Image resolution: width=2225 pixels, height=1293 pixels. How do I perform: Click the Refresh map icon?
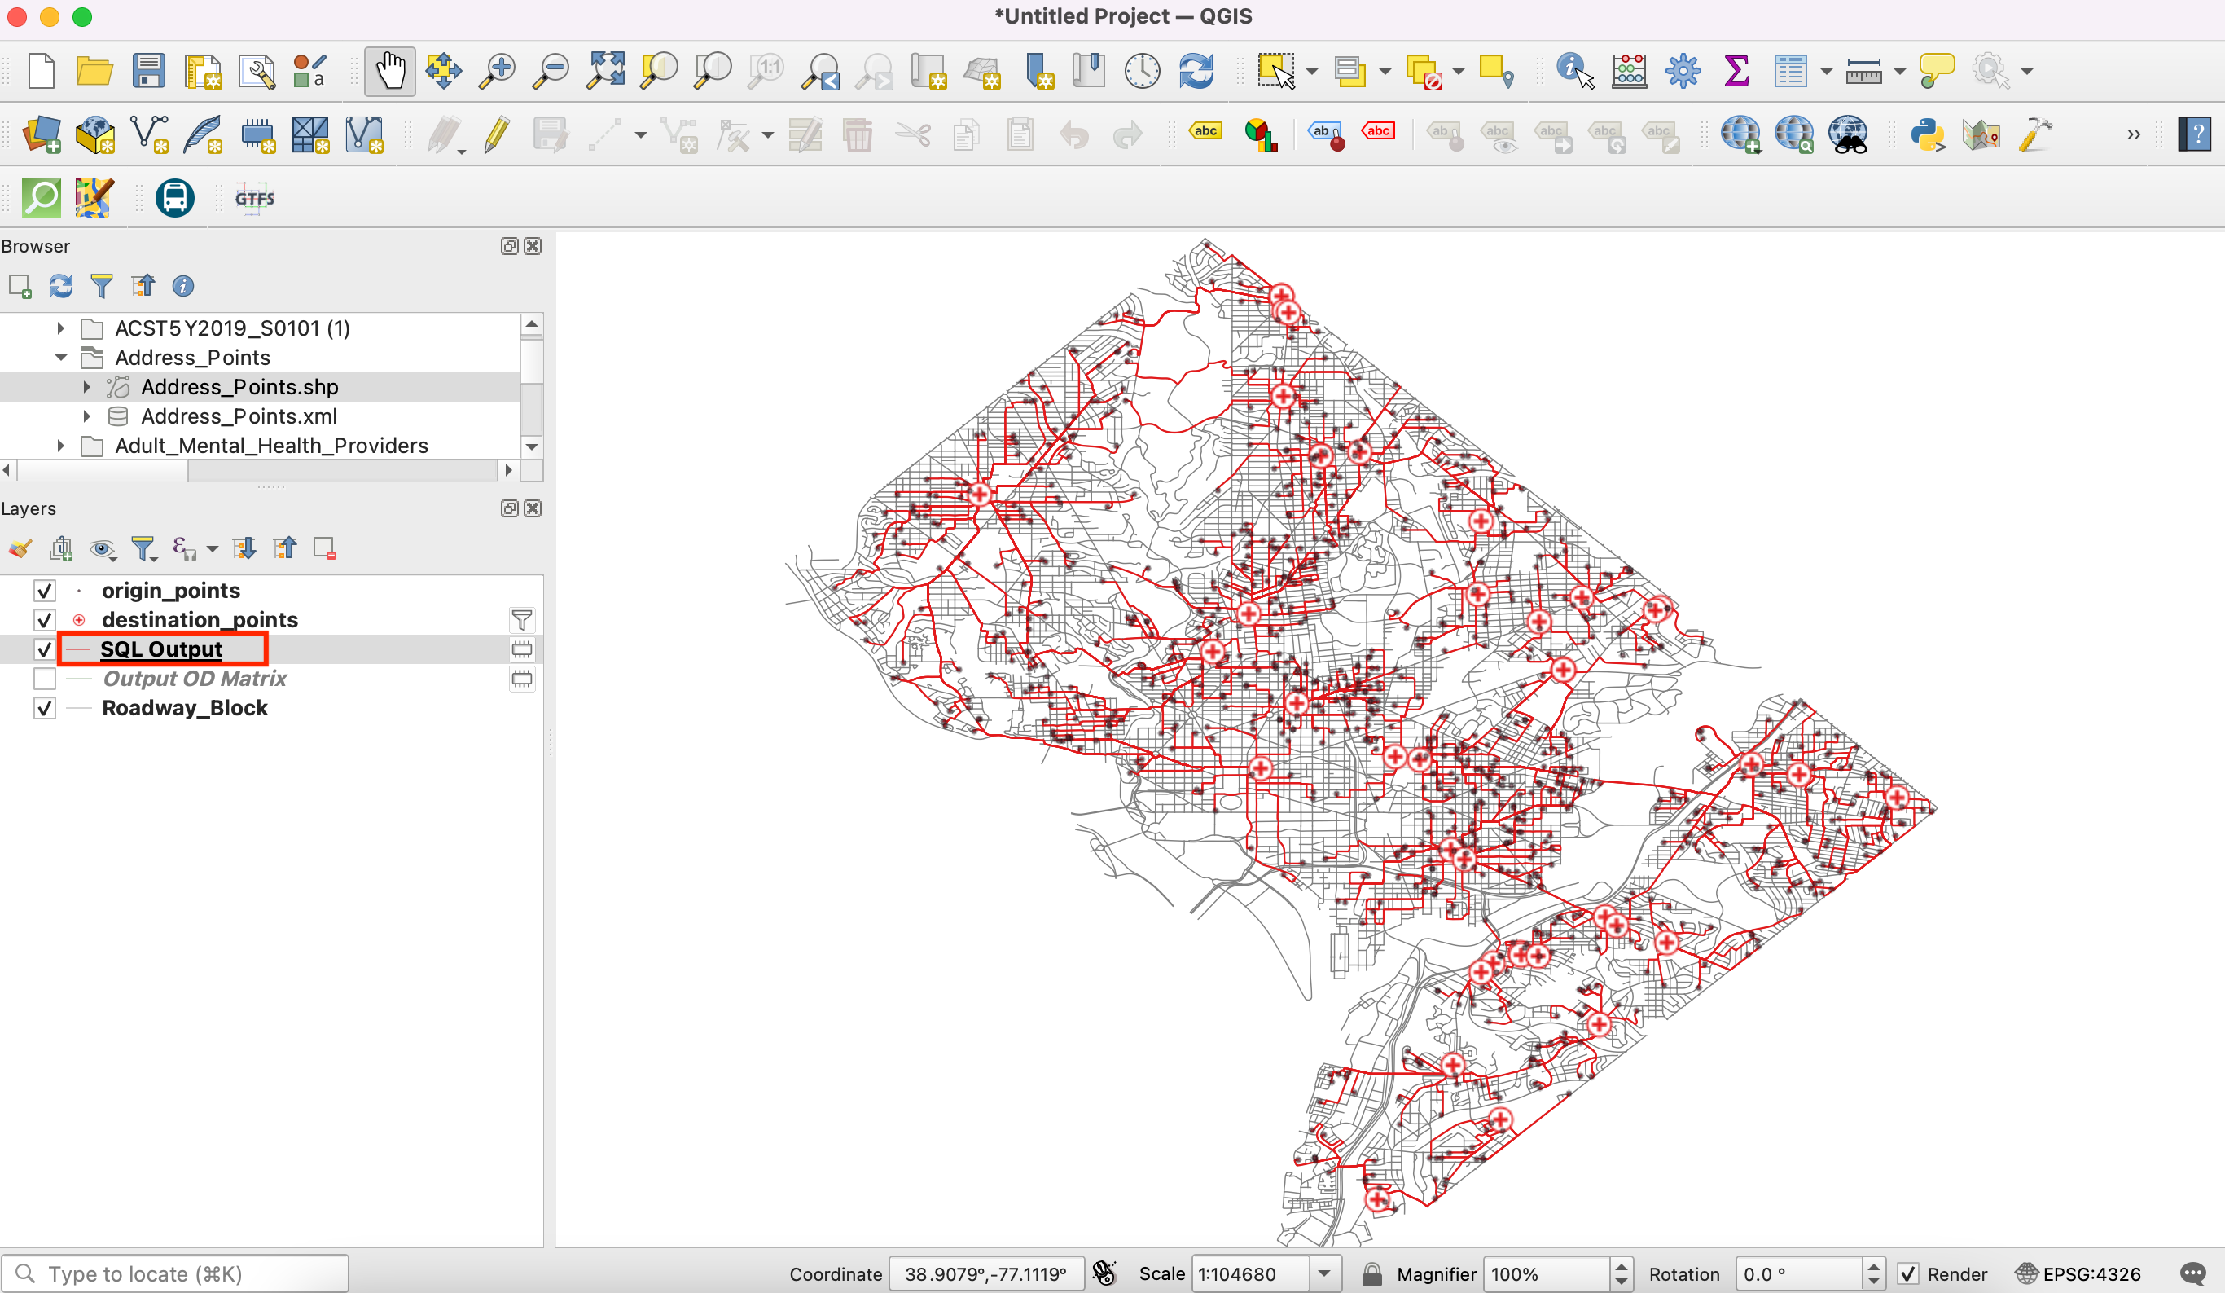[x=1196, y=71]
